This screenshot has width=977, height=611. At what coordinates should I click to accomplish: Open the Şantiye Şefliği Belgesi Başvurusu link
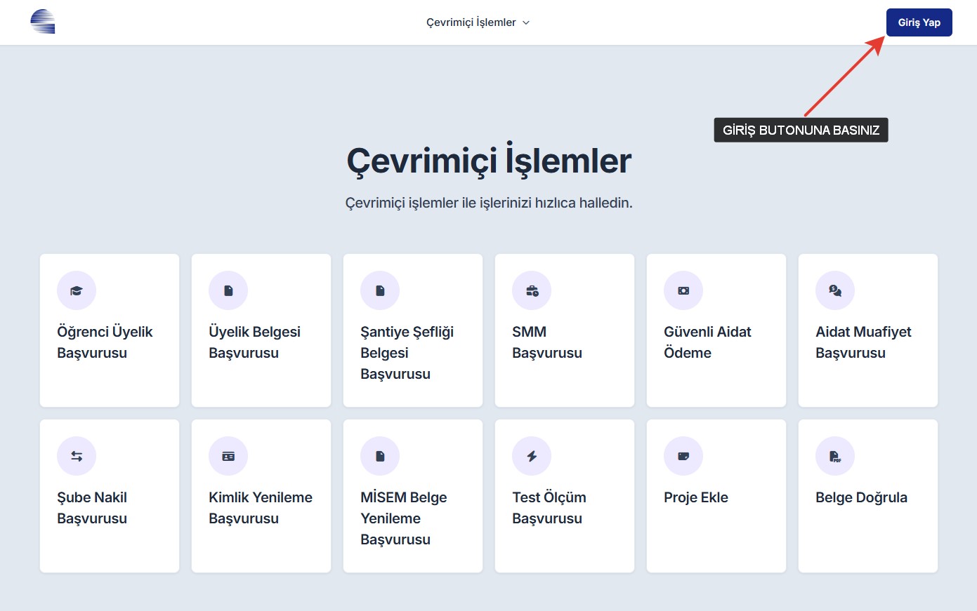tap(407, 353)
